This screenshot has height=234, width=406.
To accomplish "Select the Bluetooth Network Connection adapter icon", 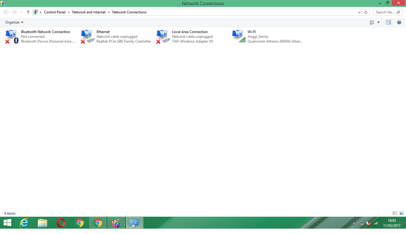I will [x=12, y=37].
